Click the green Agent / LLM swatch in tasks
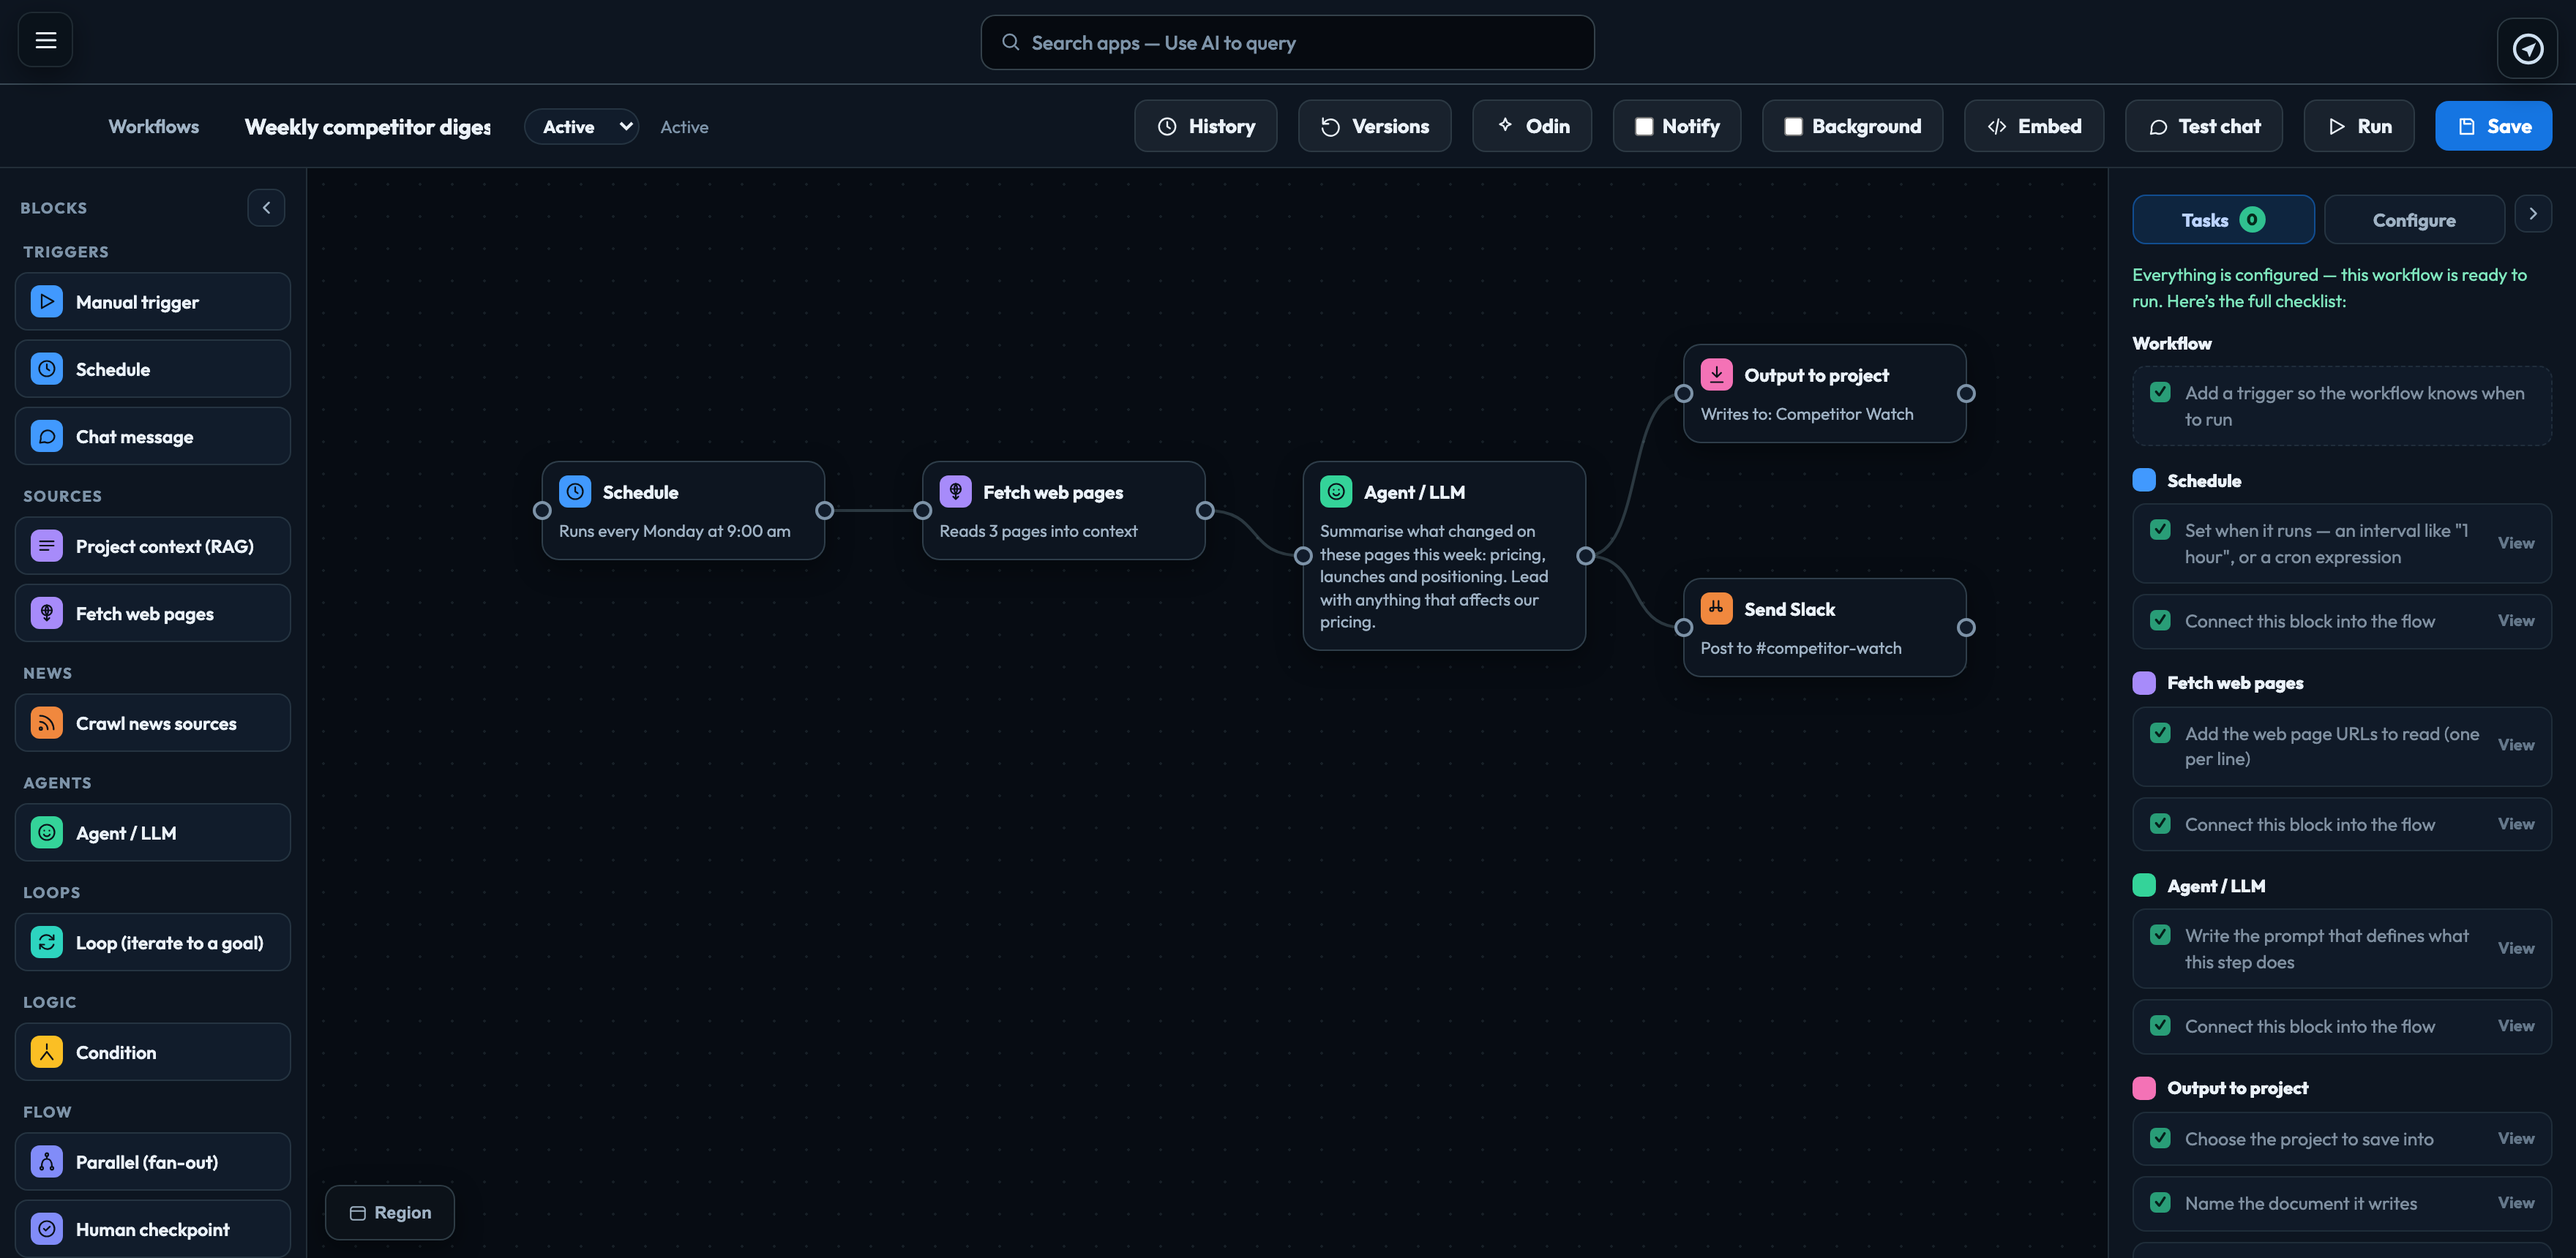This screenshot has width=2576, height=1258. (x=2144, y=885)
